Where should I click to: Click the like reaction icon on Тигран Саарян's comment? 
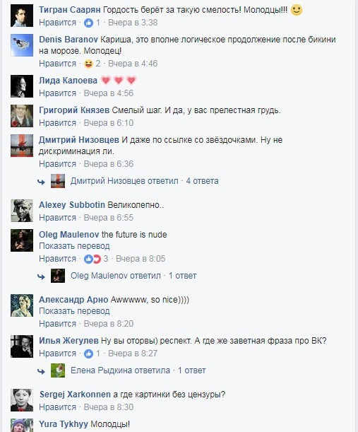click(88, 23)
